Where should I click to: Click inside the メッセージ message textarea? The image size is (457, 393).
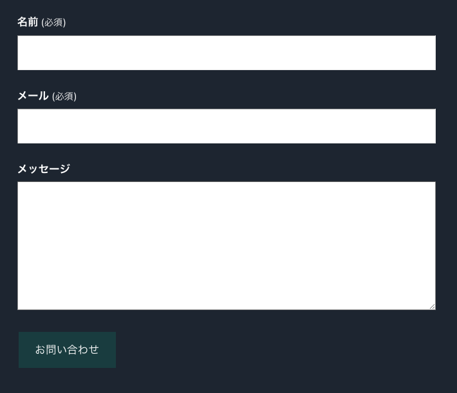[226, 246]
